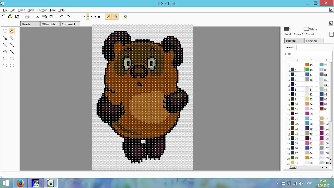Click the palette scroll down arrow
The image size is (334, 188).
click(331, 163)
